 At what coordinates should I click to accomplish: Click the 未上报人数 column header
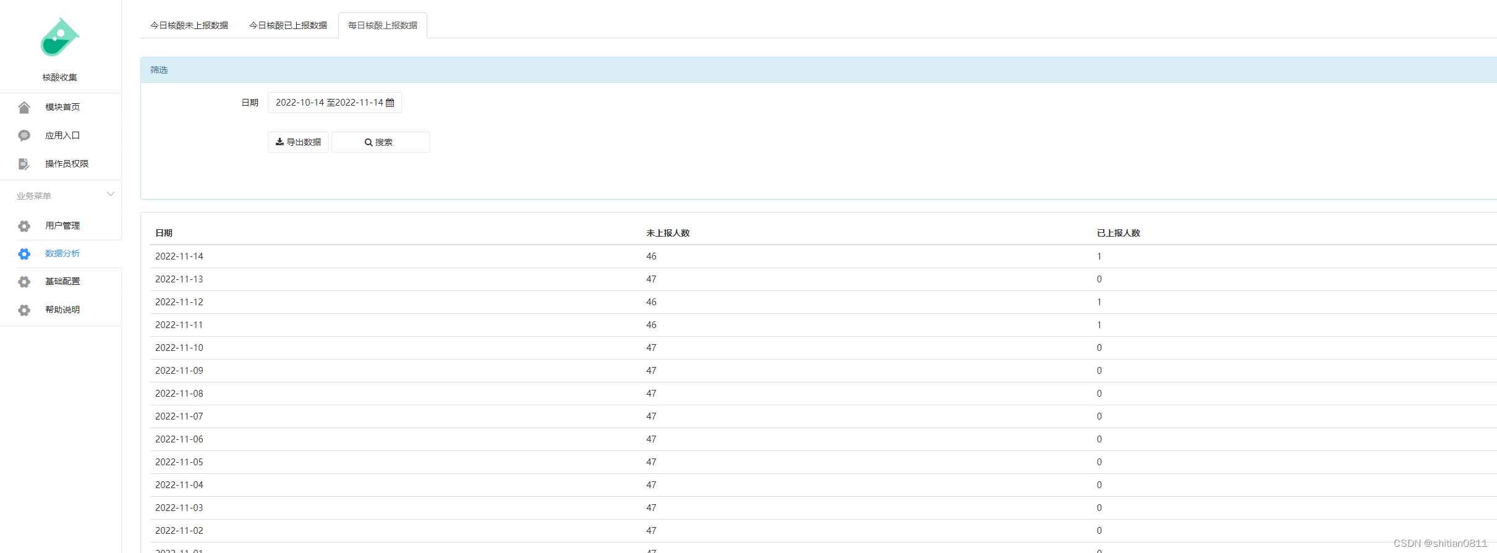pos(668,233)
